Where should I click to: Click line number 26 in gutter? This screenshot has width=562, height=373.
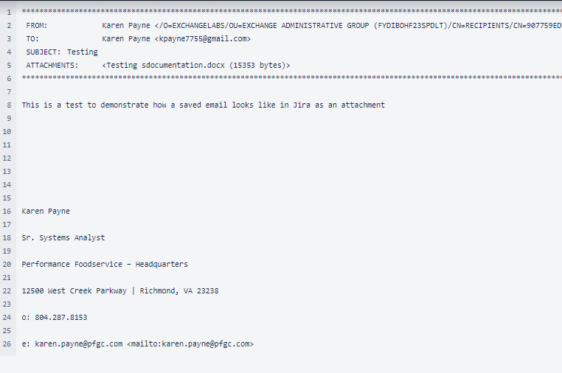pyautogui.click(x=7, y=344)
